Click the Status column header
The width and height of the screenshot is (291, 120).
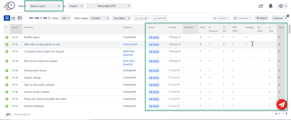(x=151, y=27)
